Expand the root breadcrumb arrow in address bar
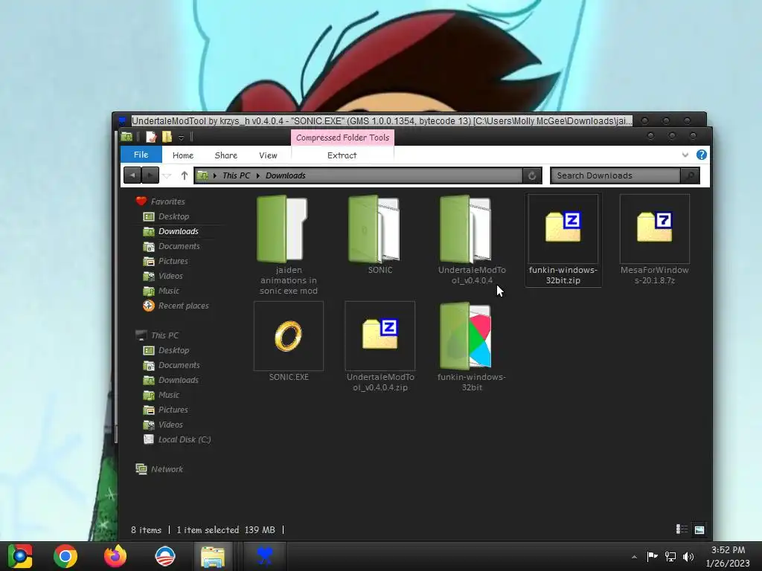762x571 pixels. 215,175
